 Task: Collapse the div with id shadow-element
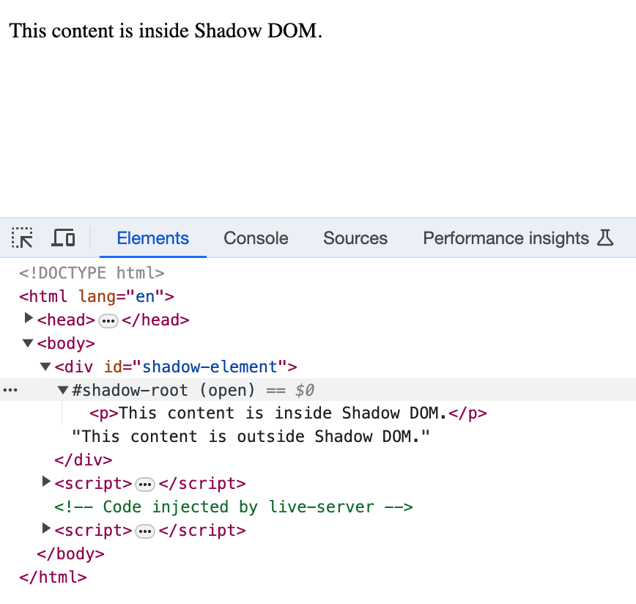tap(45, 366)
